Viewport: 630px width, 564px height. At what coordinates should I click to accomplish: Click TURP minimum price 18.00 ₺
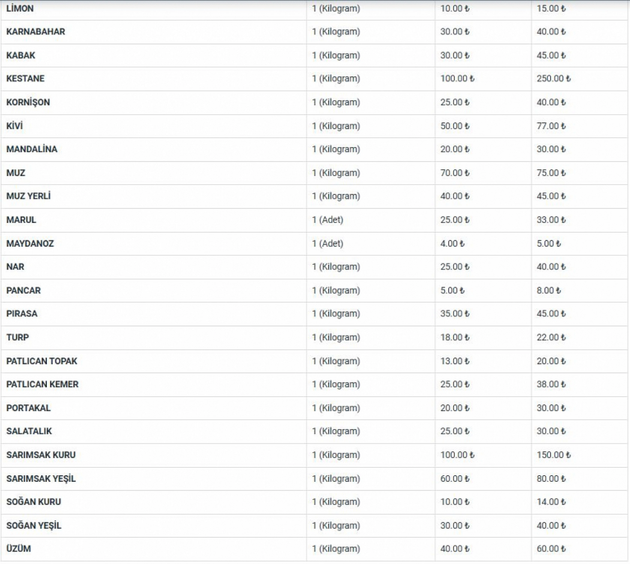455,337
